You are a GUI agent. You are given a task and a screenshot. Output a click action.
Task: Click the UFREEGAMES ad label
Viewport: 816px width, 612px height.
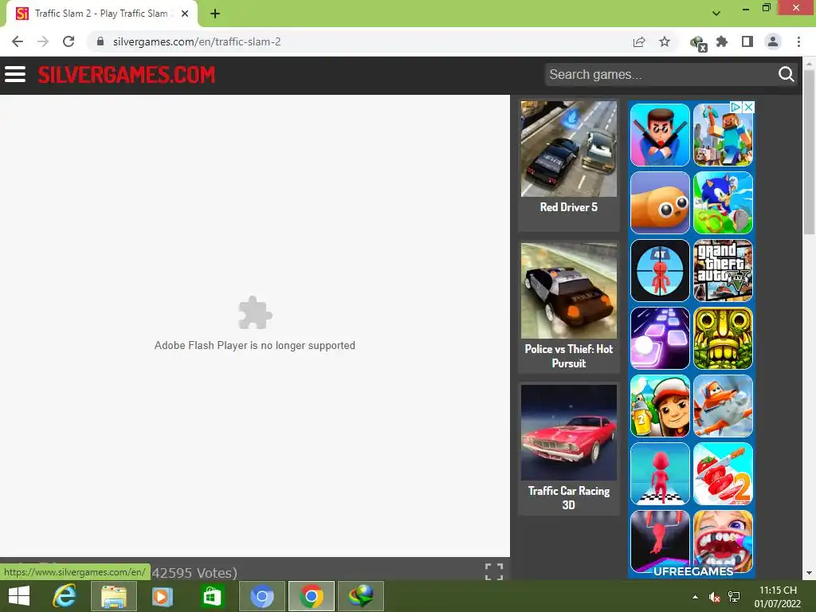click(x=693, y=571)
